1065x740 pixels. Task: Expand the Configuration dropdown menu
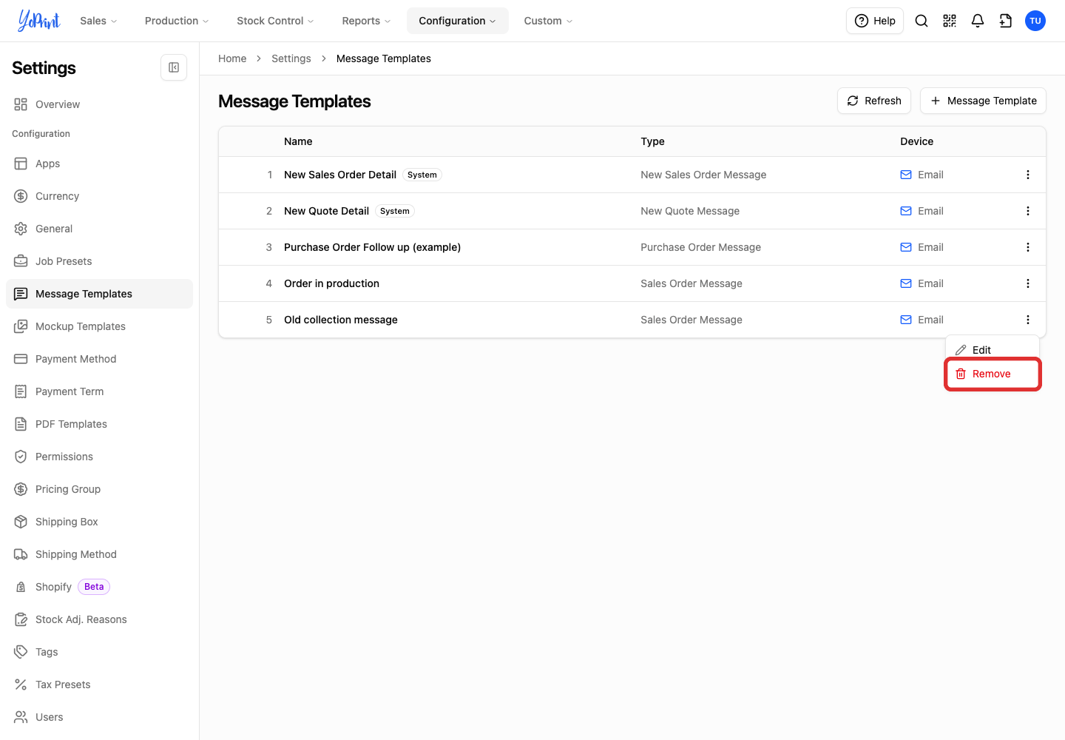pos(457,21)
